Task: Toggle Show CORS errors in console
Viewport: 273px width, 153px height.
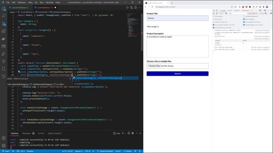Action: pyautogui.click(x=214, y=28)
